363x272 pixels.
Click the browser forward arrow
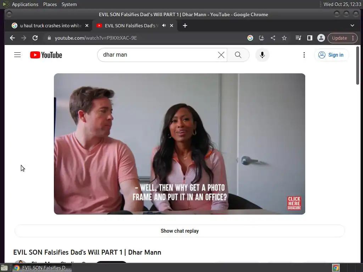tap(24, 38)
